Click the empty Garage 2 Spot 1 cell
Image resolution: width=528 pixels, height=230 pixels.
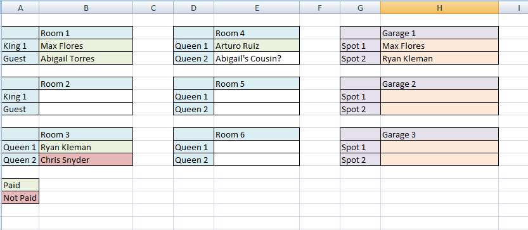tap(439, 97)
